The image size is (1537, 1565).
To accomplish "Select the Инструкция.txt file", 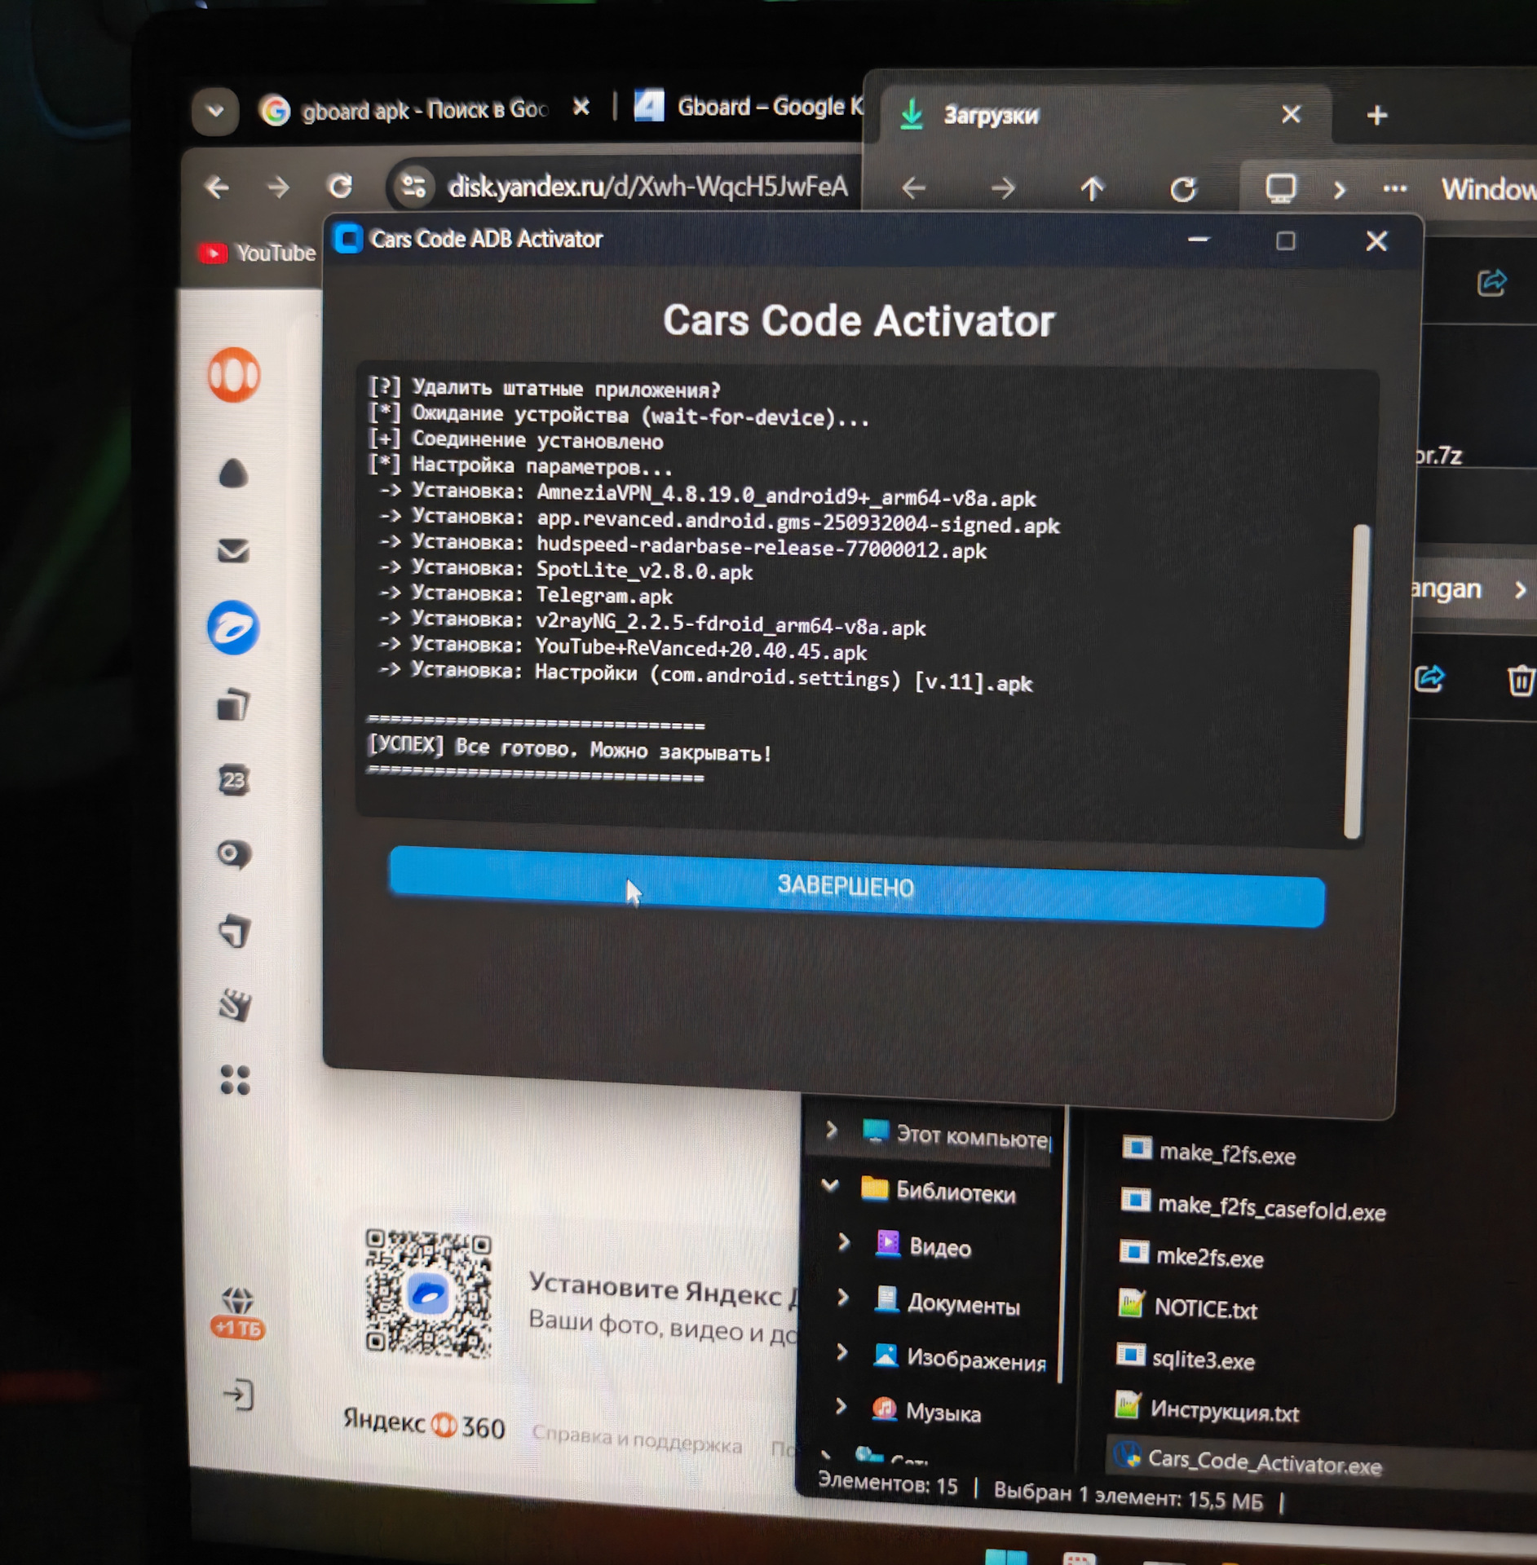I will (x=1206, y=1409).
